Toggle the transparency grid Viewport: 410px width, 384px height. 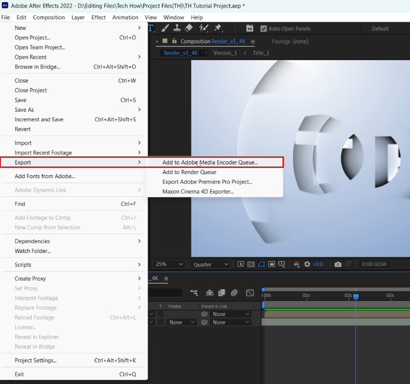(251, 264)
